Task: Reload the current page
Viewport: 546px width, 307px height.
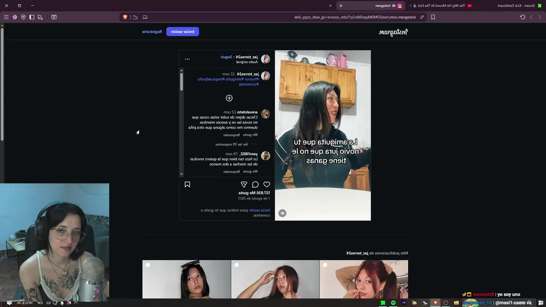Action: tap(523, 17)
